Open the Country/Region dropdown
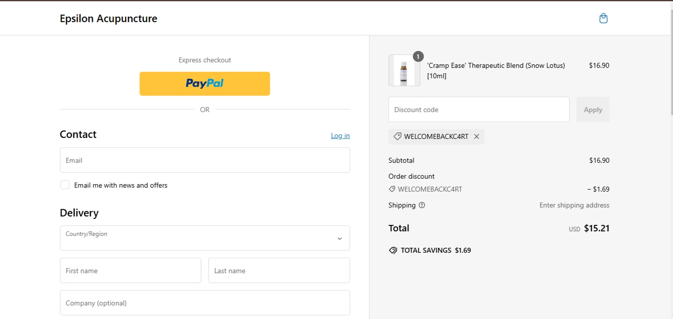 pos(205,238)
